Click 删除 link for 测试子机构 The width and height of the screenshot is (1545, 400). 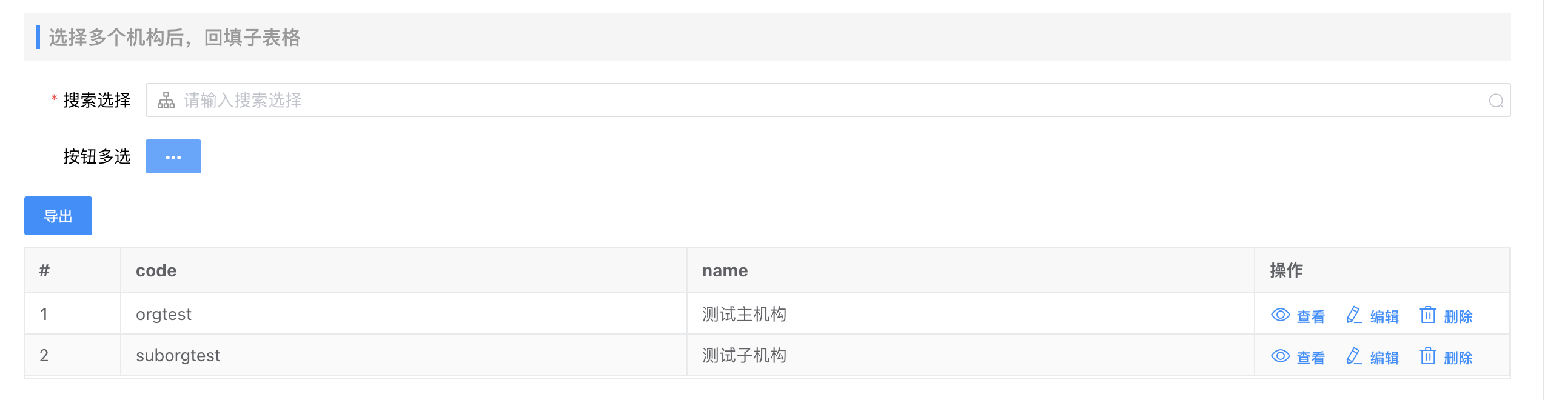(x=1458, y=358)
